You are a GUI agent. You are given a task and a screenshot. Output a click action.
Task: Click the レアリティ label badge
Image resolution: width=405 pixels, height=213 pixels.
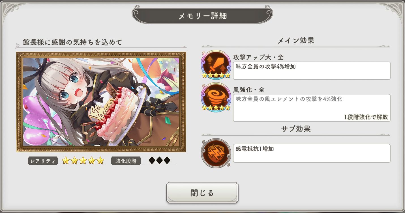(43, 161)
